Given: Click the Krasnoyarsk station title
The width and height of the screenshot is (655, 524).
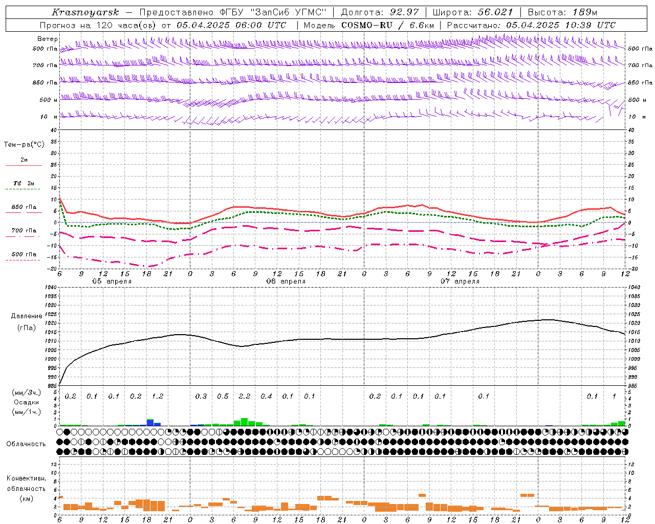Looking at the screenshot, I should 85,12.
